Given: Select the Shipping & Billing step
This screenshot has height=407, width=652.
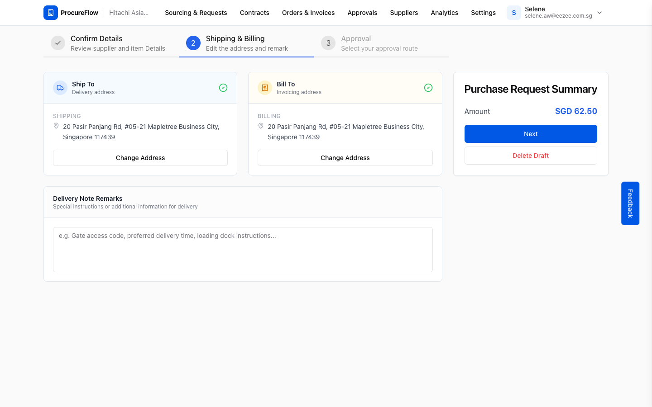Looking at the screenshot, I should point(246,43).
